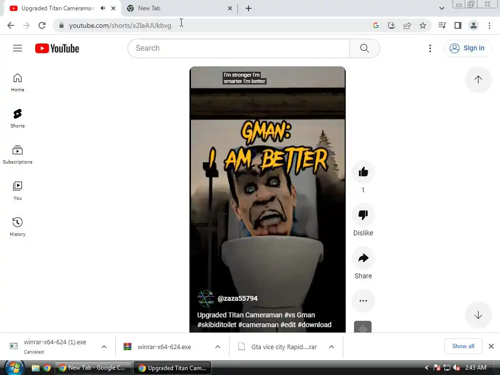Screen dimensions: 500x375
Task: Open History in the sidebar
Action: point(18,227)
